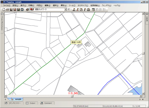Viewport: 149px width, 108px height.
Task: Open the ツール menu
Action: click(72, 5)
